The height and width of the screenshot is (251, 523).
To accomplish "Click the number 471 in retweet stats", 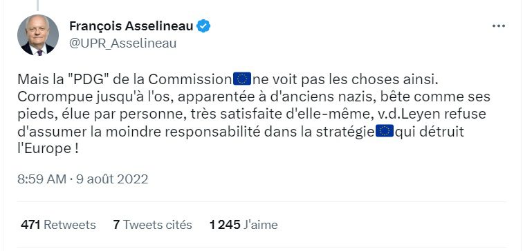I will tap(30, 225).
